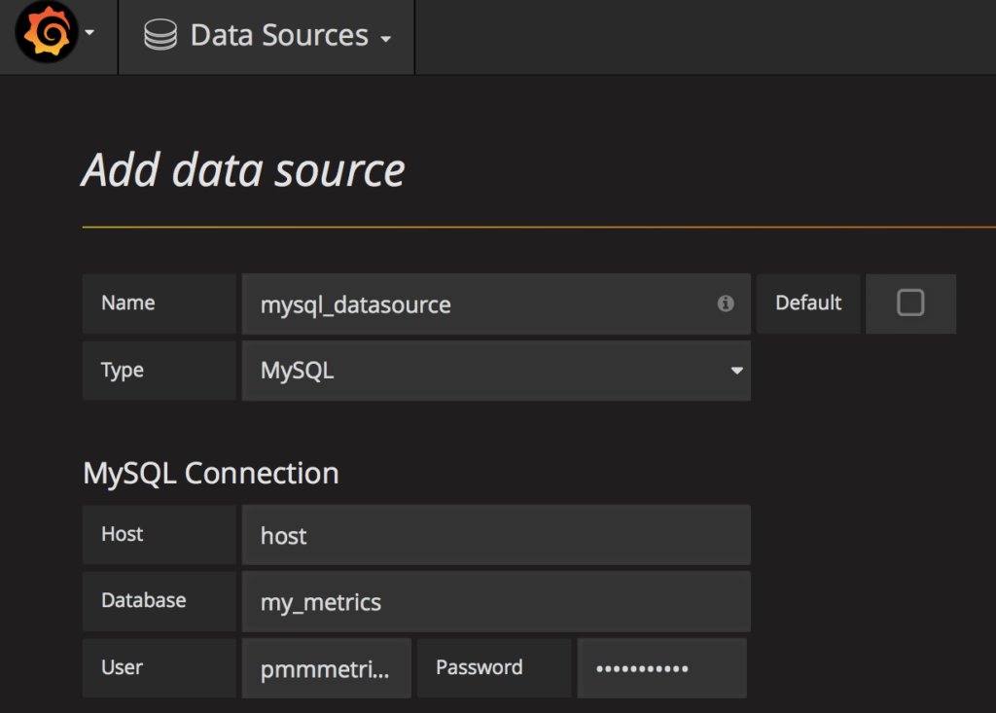Expand the caret after Data Sources
Screen dimensions: 996x713
(x=386, y=39)
